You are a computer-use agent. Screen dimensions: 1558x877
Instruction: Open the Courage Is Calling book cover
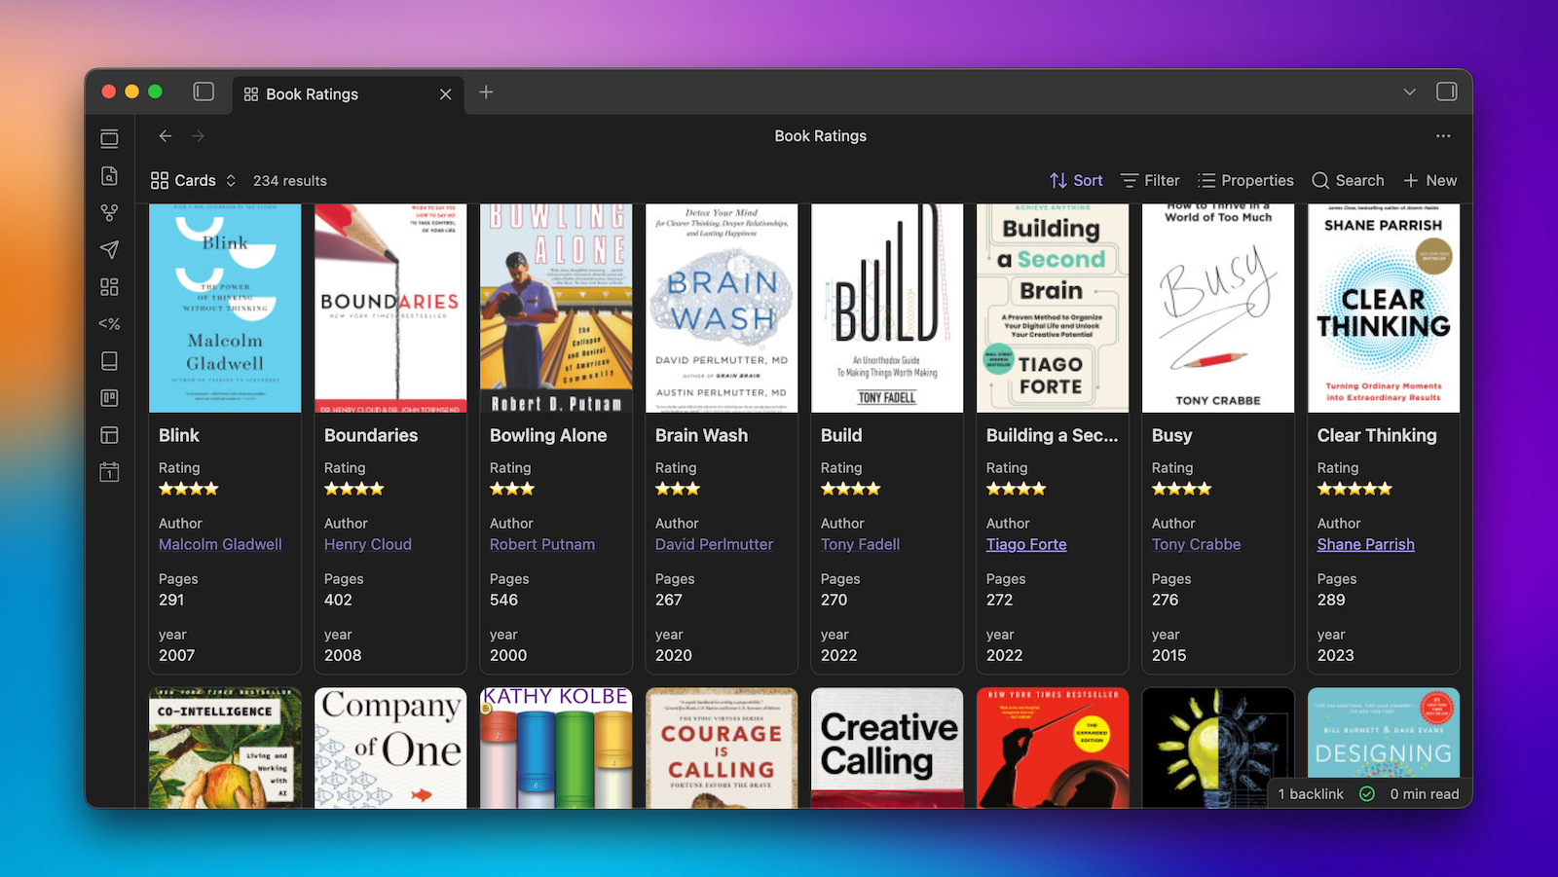point(722,748)
